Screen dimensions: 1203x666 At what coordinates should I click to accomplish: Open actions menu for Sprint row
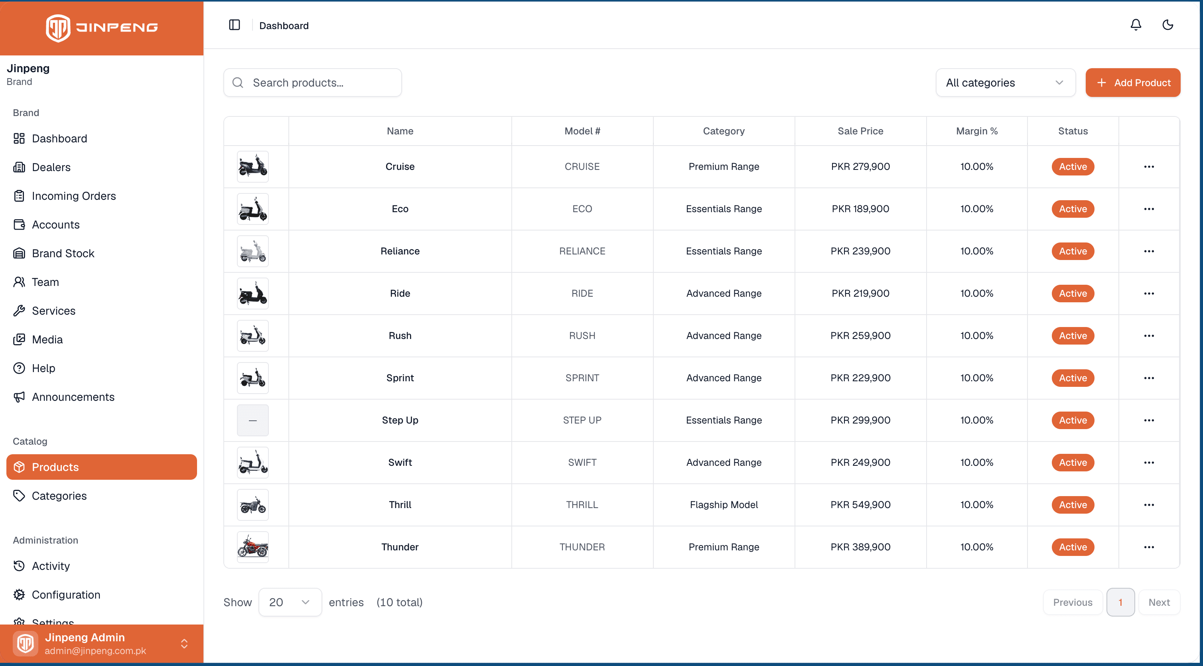1149,378
